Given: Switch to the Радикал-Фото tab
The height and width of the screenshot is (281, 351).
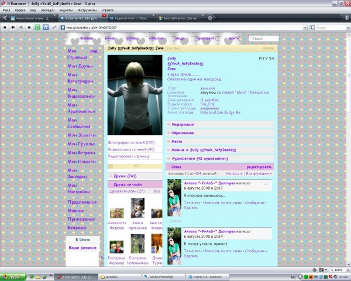Looking at the screenshot, I should tap(131, 18).
